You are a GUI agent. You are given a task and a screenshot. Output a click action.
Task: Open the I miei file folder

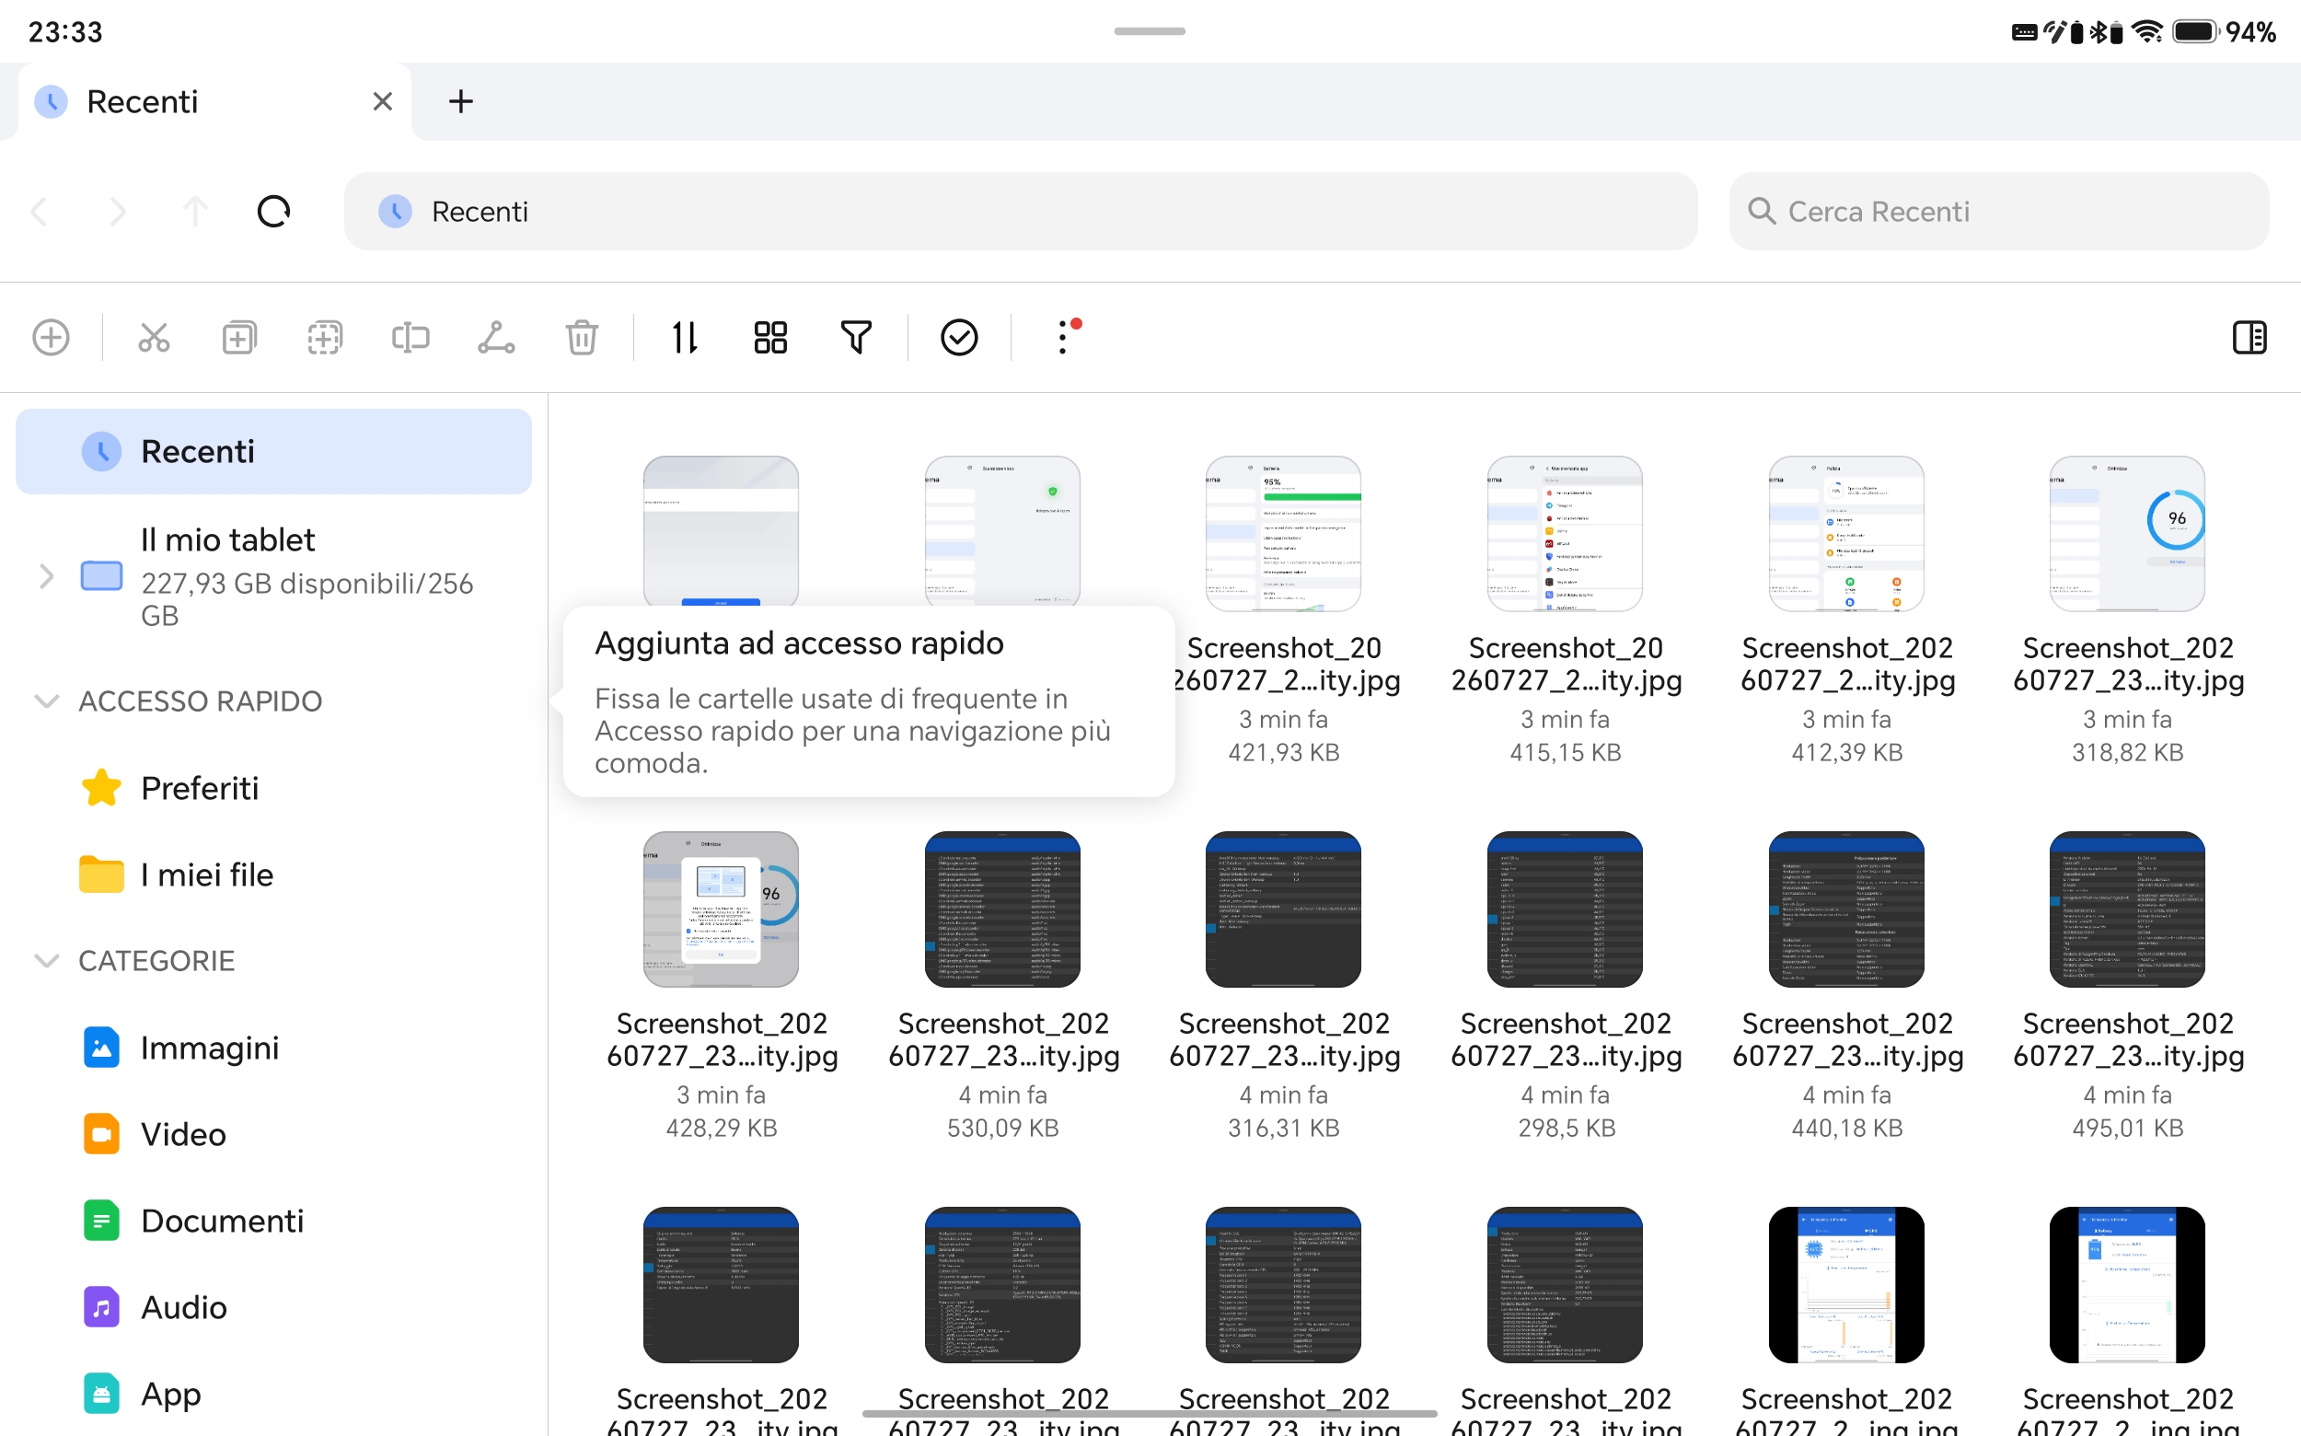tap(273, 874)
